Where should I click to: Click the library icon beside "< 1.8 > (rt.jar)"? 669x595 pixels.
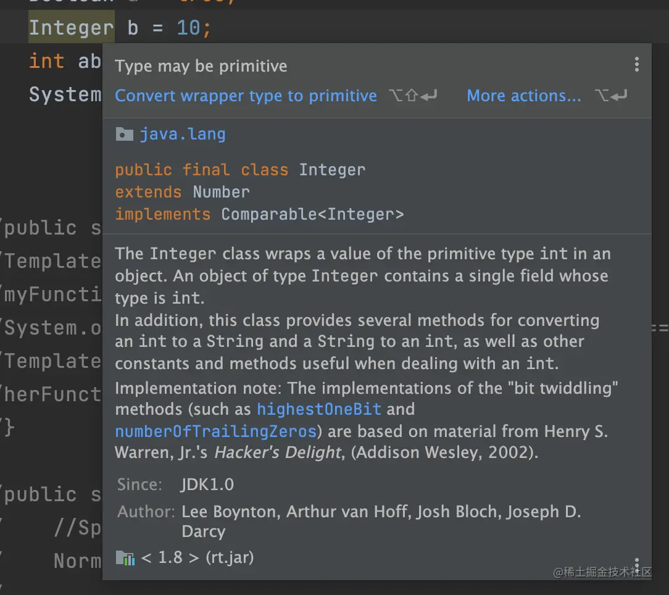(x=125, y=559)
